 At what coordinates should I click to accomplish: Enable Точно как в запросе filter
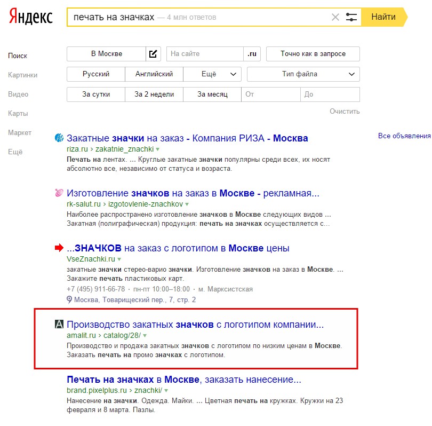313,54
